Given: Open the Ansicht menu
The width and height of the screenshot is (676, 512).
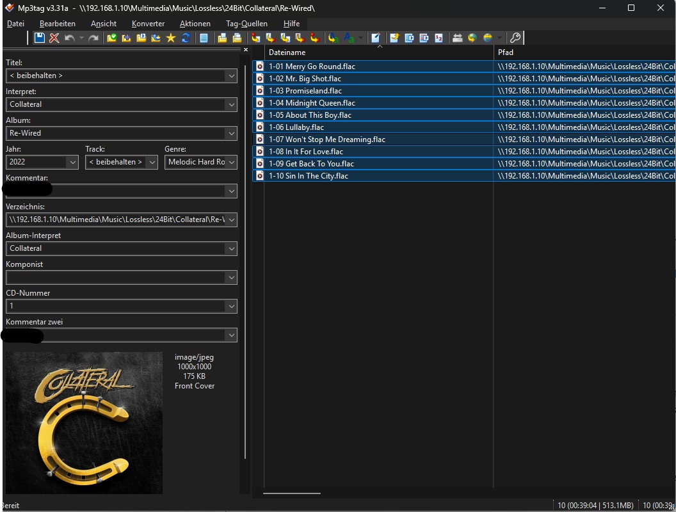Looking at the screenshot, I should [104, 24].
